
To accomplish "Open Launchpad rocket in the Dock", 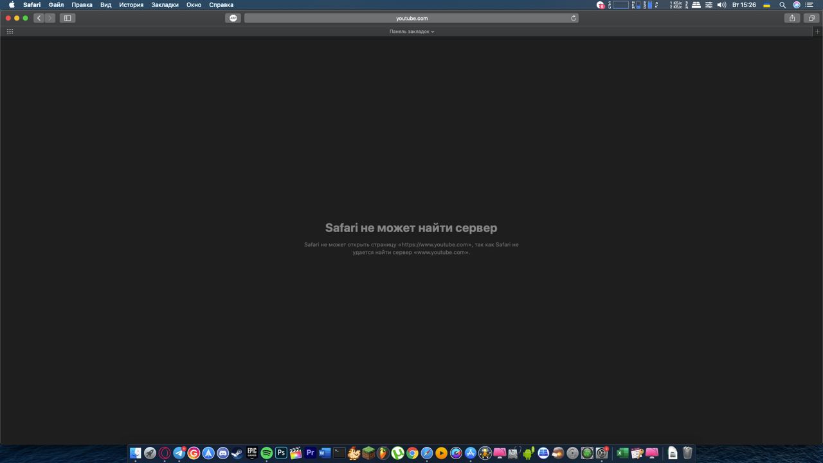I will click(x=150, y=453).
